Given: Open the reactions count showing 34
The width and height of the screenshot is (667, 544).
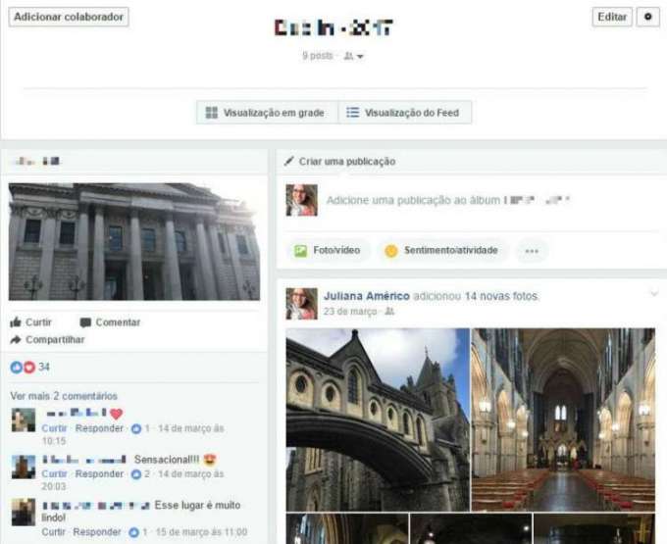Looking at the screenshot, I should click(x=31, y=367).
